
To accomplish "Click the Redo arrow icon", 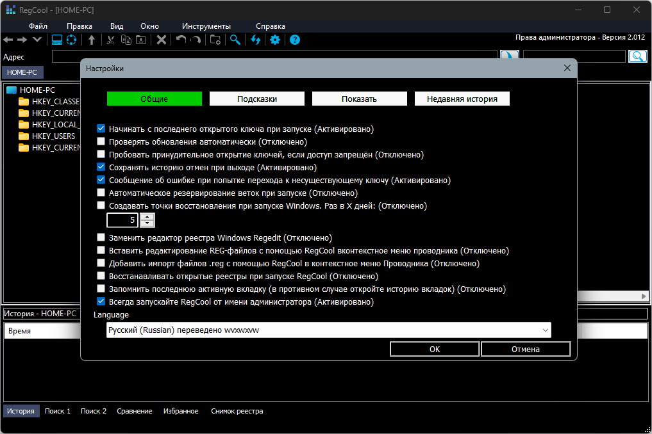I will click(196, 40).
